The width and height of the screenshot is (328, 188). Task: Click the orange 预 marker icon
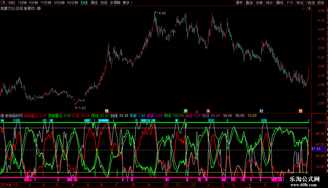(x=301, y=111)
